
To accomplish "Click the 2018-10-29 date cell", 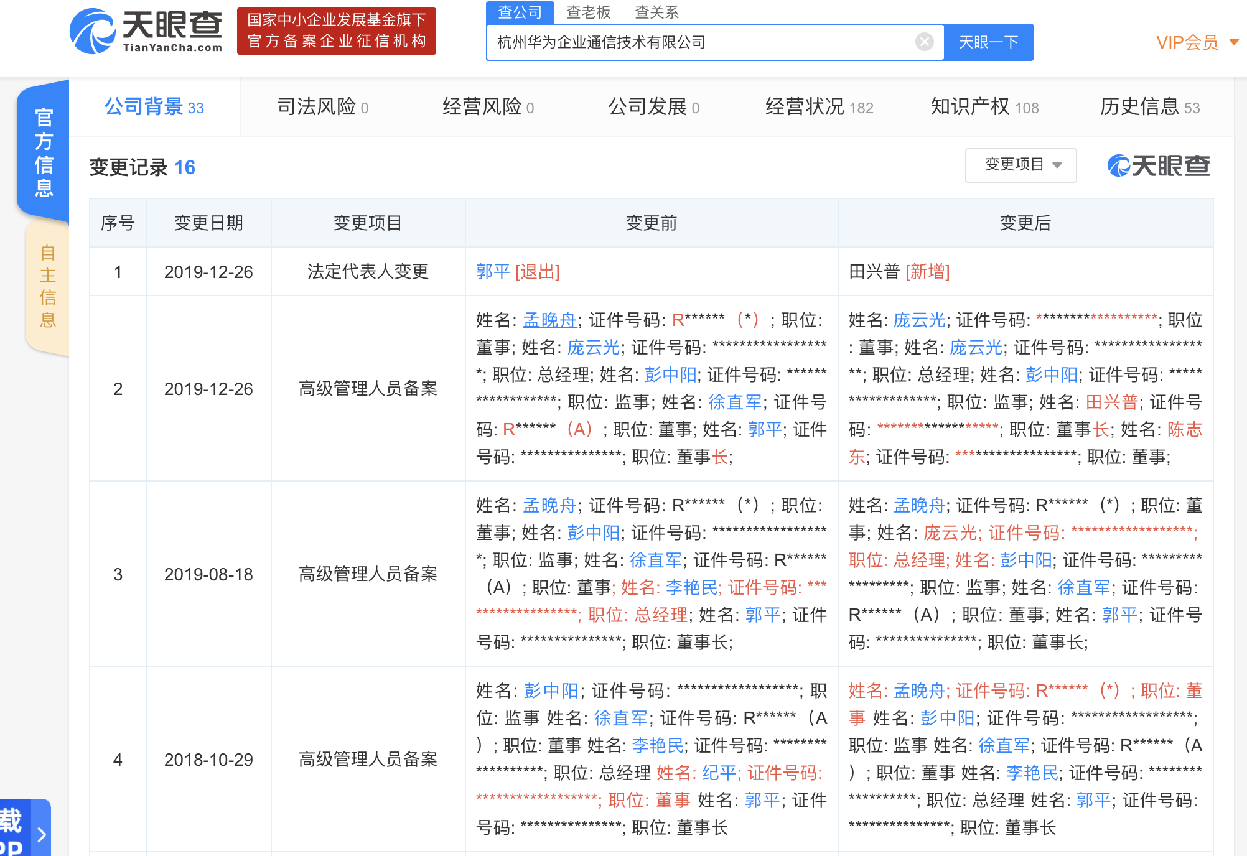I will point(208,760).
